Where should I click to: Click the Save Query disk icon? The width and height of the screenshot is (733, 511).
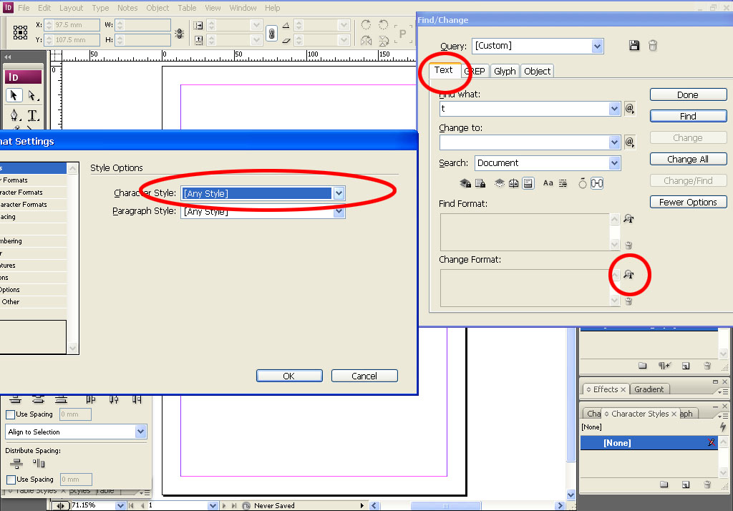(x=634, y=45)
